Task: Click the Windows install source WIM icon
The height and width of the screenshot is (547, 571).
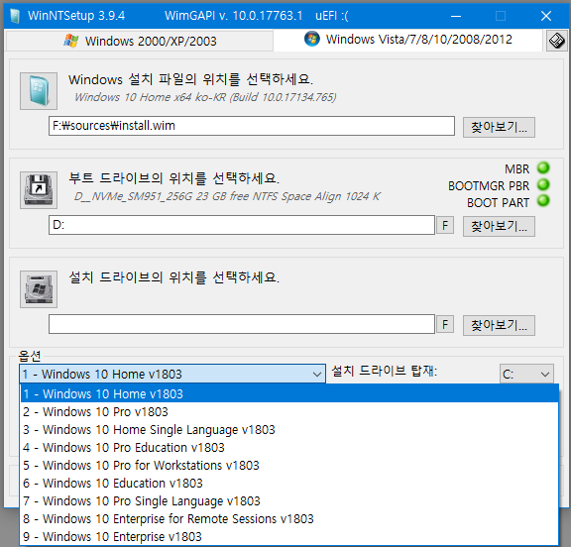Action: coord(39,91)
